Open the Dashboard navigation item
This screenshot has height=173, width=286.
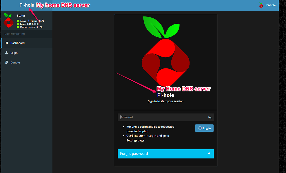pos(18,43)
